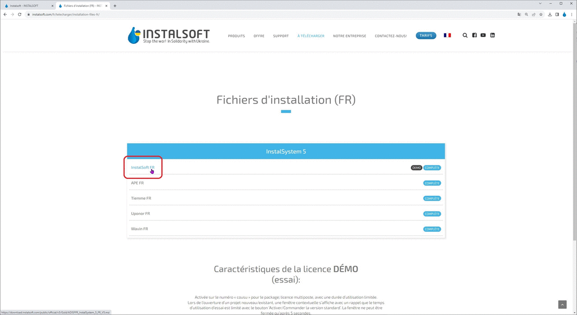Go back using browser back arrow
Screen dimensions: 577x315
[5, 14]
